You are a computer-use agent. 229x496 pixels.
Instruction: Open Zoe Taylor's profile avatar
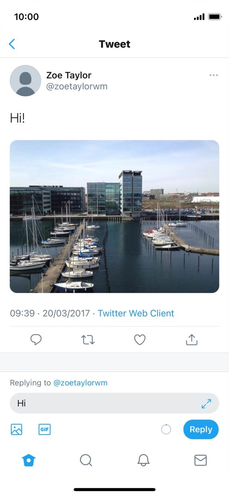tap(25, 81)
